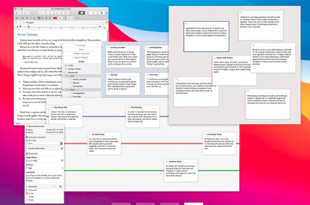The height and width of the screenshot is (205, 310).
Task: Collapse the Keywords section triangle
Action: (27, 187)
